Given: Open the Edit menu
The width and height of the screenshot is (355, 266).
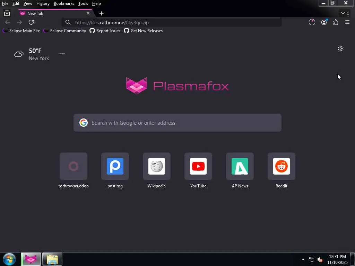Looking at the screenshot, I should 16,3.
